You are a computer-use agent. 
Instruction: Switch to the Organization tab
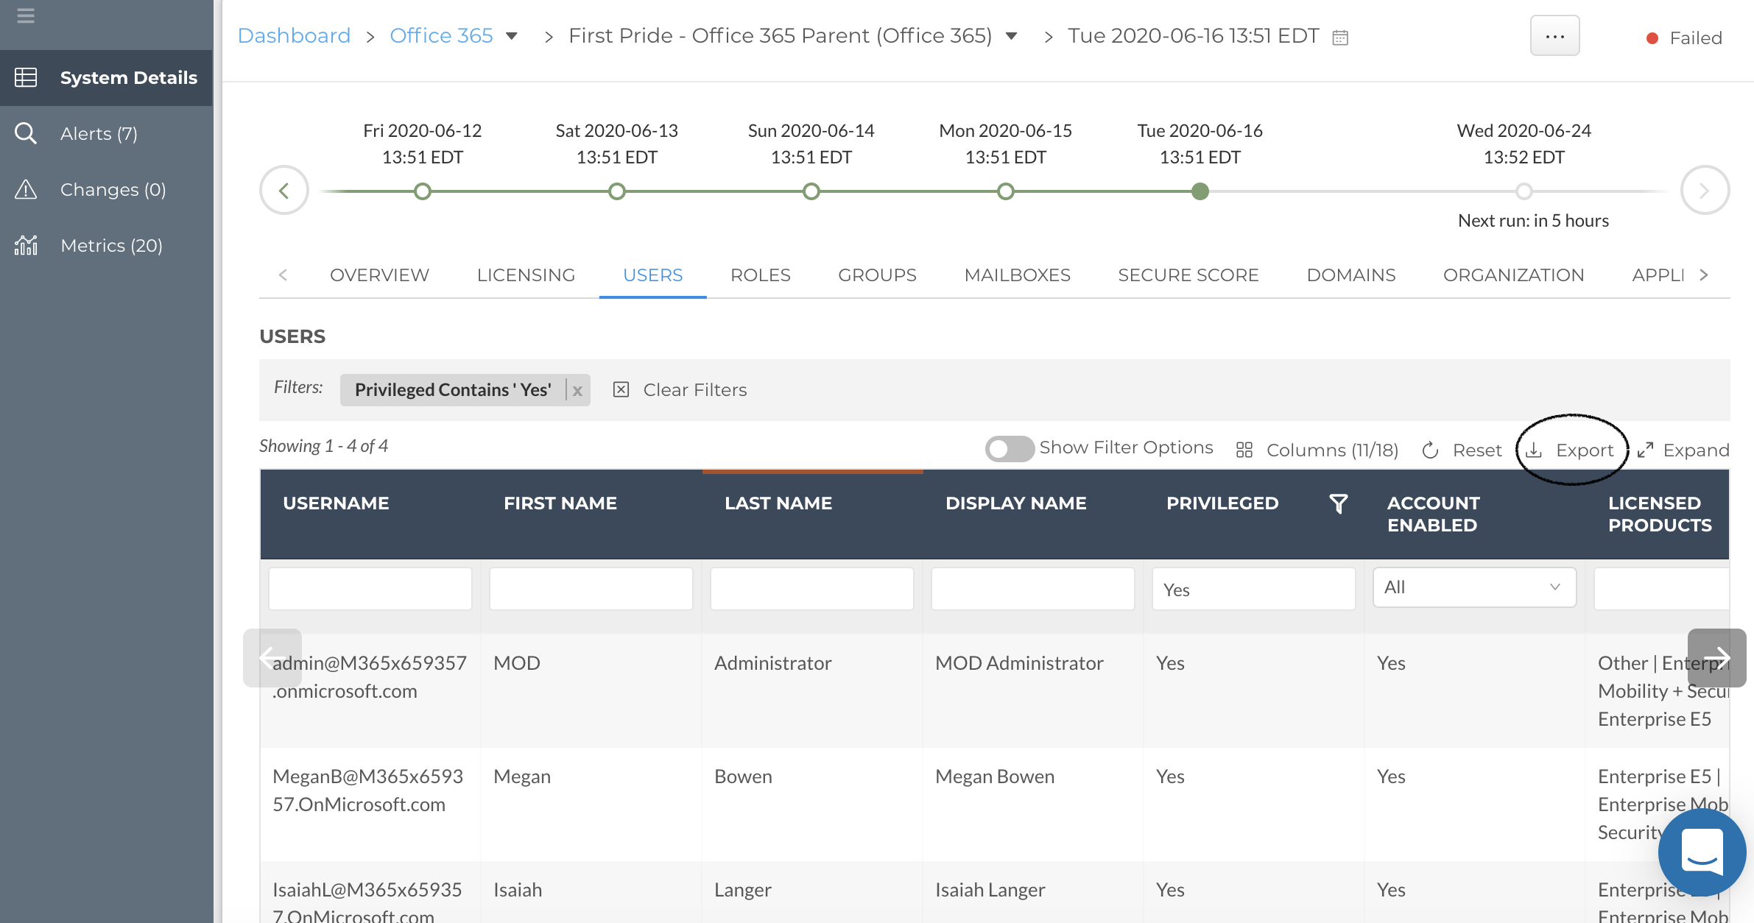point(1513,275)
